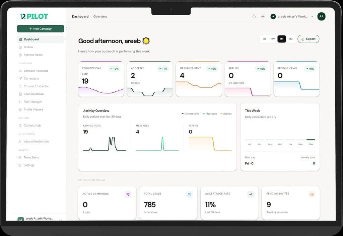343x236 pixels.
Task: Click the Messages Sent +0% badge
Action: pos(212,69)
